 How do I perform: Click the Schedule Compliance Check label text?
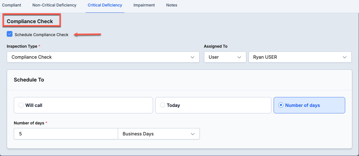point(41,35)
